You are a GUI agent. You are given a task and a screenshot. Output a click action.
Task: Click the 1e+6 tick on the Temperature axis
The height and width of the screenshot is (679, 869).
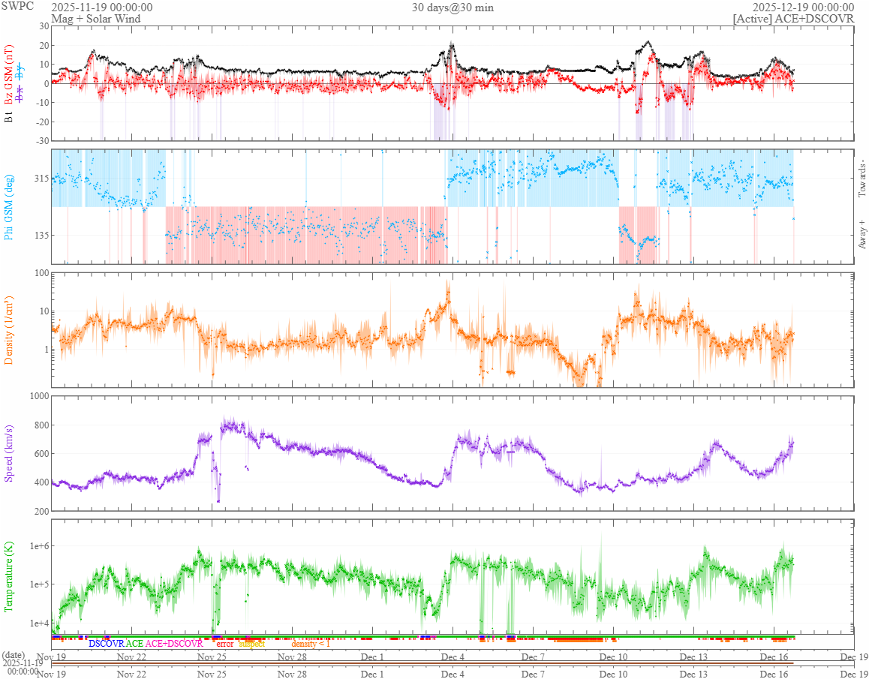pyautogui.click(x=39, y=546)
